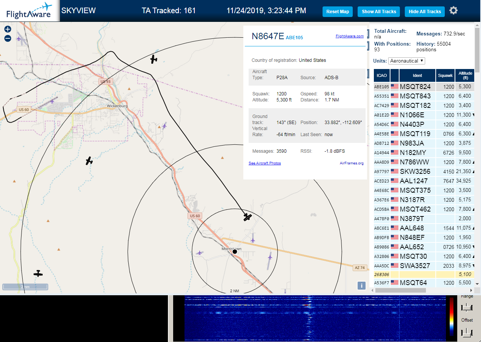Click Show All Tracks button

[379, 12]
